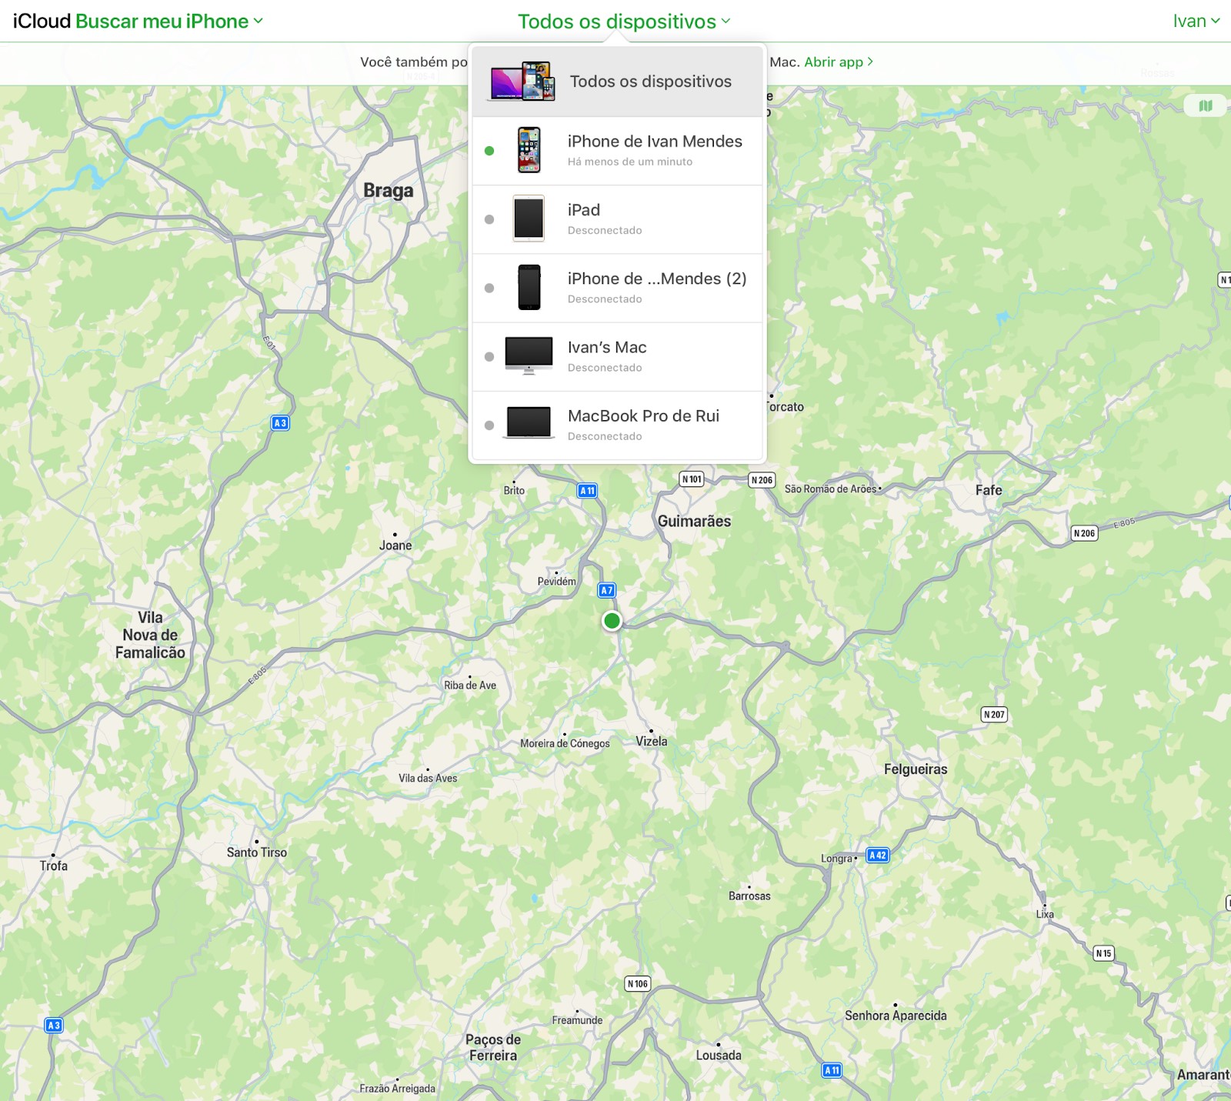
Task: Click the N207 road marker on map
Action: click(994, 714)
